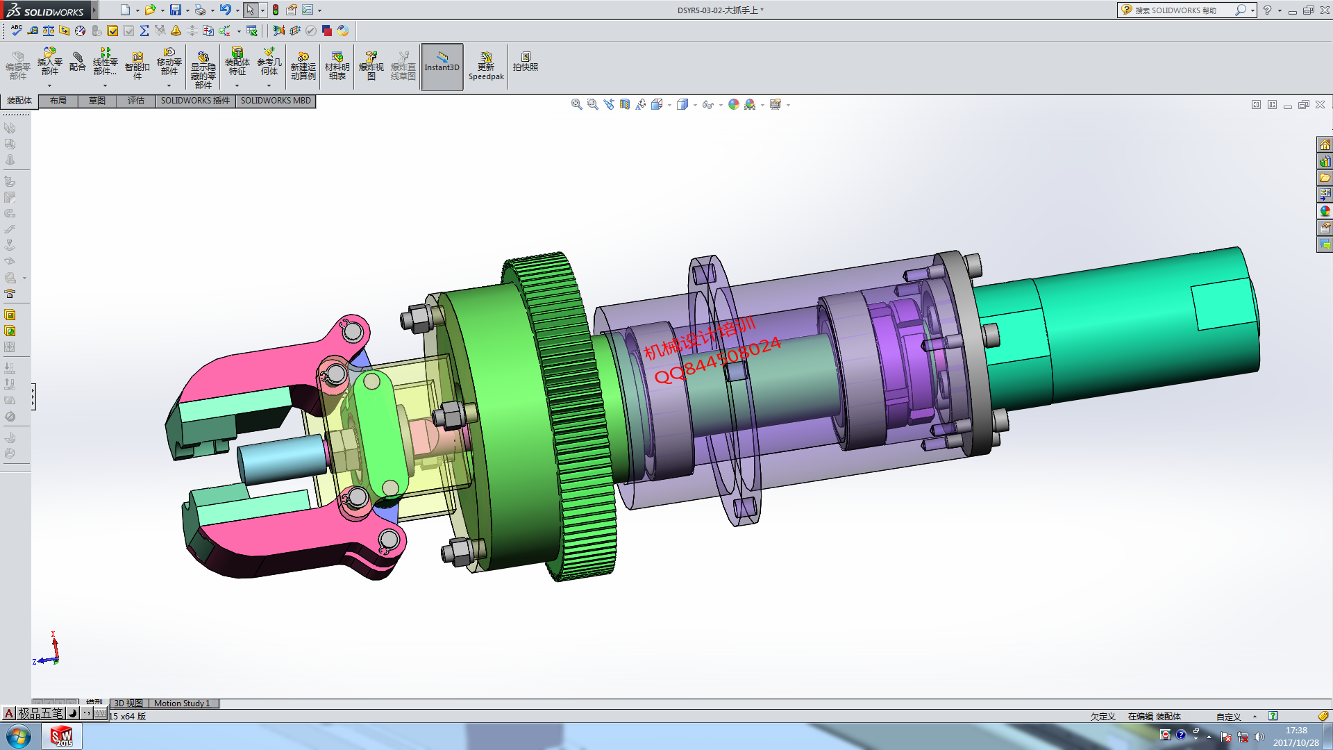The width and height of the screenshot is (1333, 750).
Task: Click the Open file folder icon
Action: [x=149, y=10]
